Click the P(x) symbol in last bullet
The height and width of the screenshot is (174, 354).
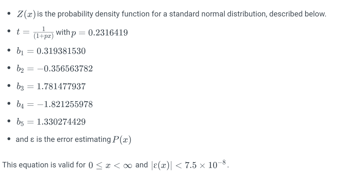coord(122,140)
